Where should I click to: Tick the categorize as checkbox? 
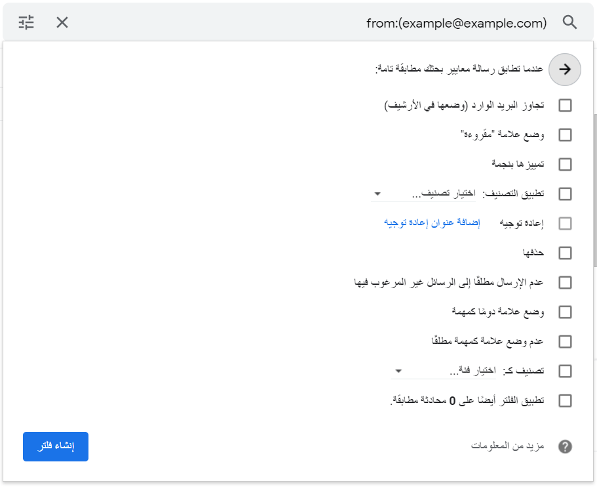click(x=565, y=371)
